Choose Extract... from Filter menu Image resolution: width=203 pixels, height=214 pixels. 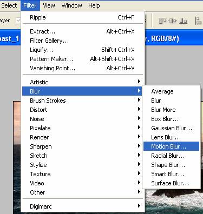[x=83, y=31]
